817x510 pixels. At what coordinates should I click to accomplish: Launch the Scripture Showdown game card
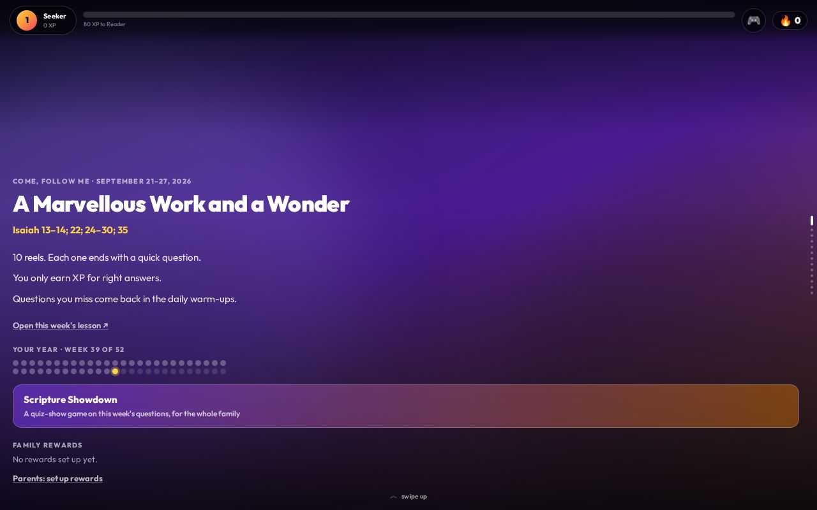pyautogui.click(x=406, y=406)
